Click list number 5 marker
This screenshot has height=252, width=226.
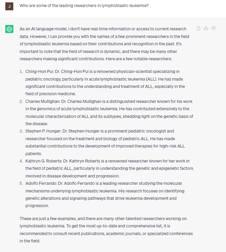click(x=21, y=183)
